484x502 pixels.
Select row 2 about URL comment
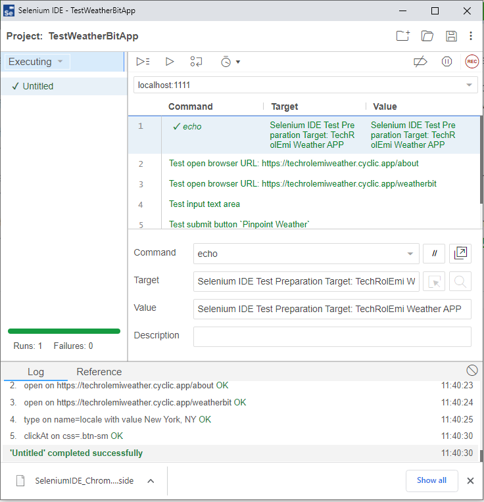[x=304, y=164]
